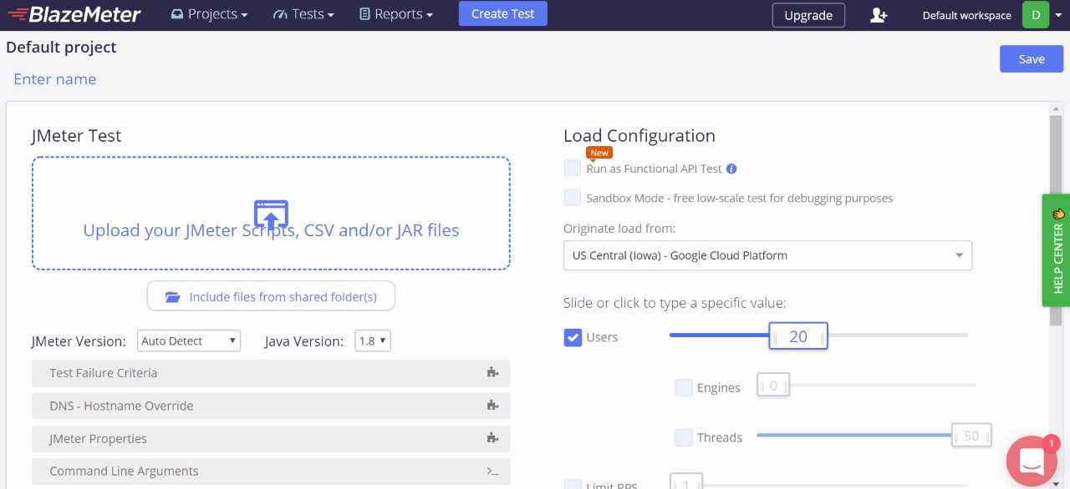The image size is (1070, 489).
Task: Expand the Originate load from location dropdown
Action: (767, 255)
